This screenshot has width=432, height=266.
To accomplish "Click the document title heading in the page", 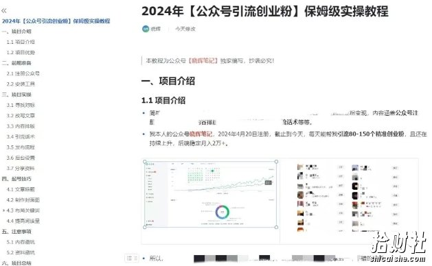I will click(x=265, y=12).
